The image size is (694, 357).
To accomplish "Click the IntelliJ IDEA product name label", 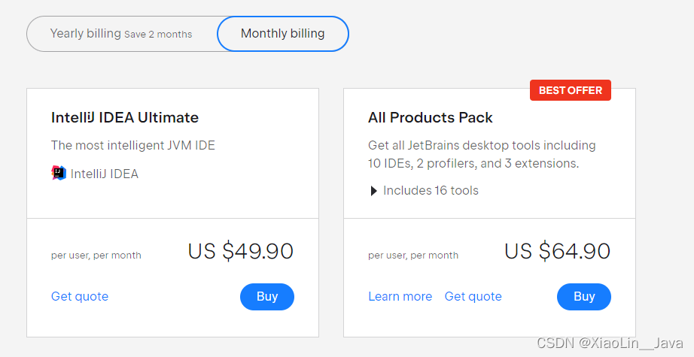I will [105, 174].
